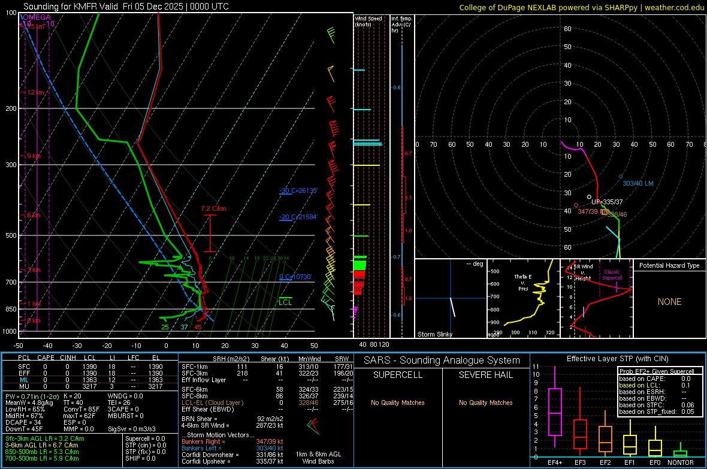The image size is (707, 469).
Task: Click the 'Inf. Temp. Adv.' panel header
Action: tap(401, 25)
